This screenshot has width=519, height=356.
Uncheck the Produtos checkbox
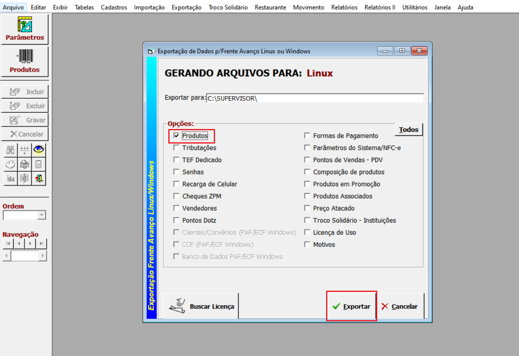[x=176, y=136]
